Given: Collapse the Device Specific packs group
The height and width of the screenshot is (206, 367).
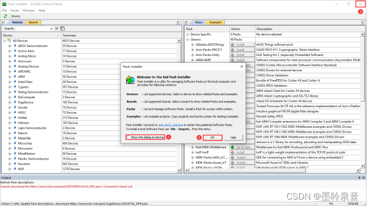Looking at the screenshot, I should (x=187, y=34).
